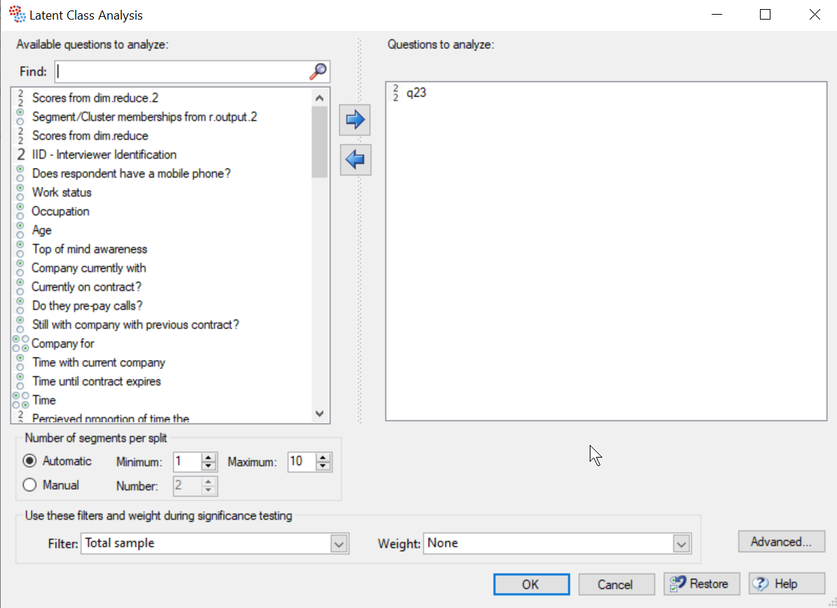The width and height of the screenshot is (837, 608).
Task: Click inside the Find text field
Action: tap(175, 71)
